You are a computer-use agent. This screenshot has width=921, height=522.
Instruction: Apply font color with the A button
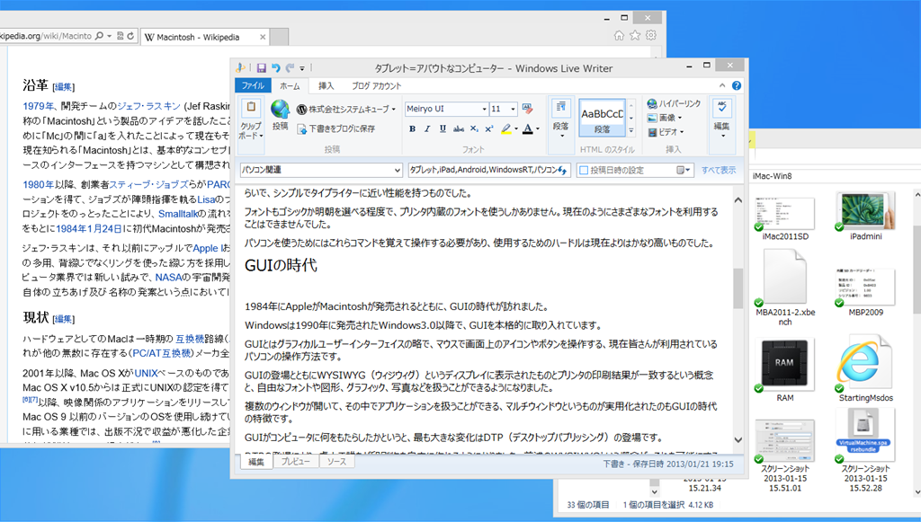pyautogui.click(x=527, y=128)
